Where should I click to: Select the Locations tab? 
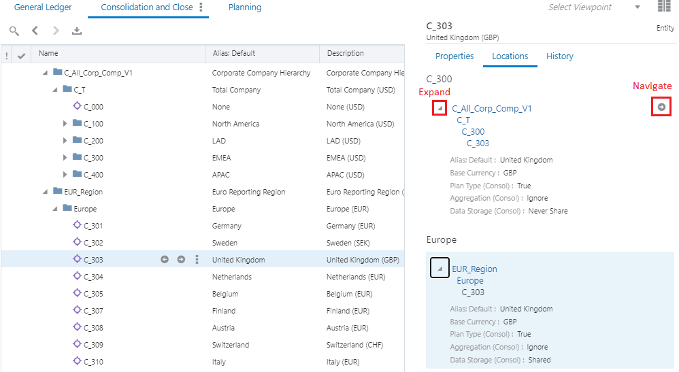(x=510, y=56)
